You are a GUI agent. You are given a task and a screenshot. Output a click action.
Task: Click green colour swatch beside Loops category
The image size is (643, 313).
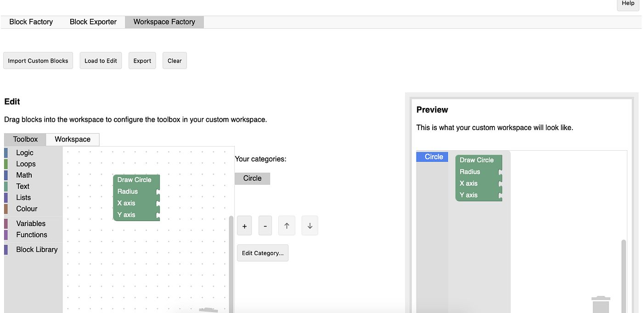6,164
